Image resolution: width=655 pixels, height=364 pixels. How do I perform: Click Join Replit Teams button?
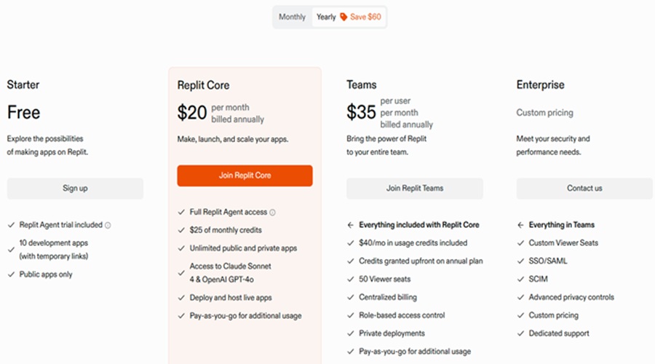(414, 188)
